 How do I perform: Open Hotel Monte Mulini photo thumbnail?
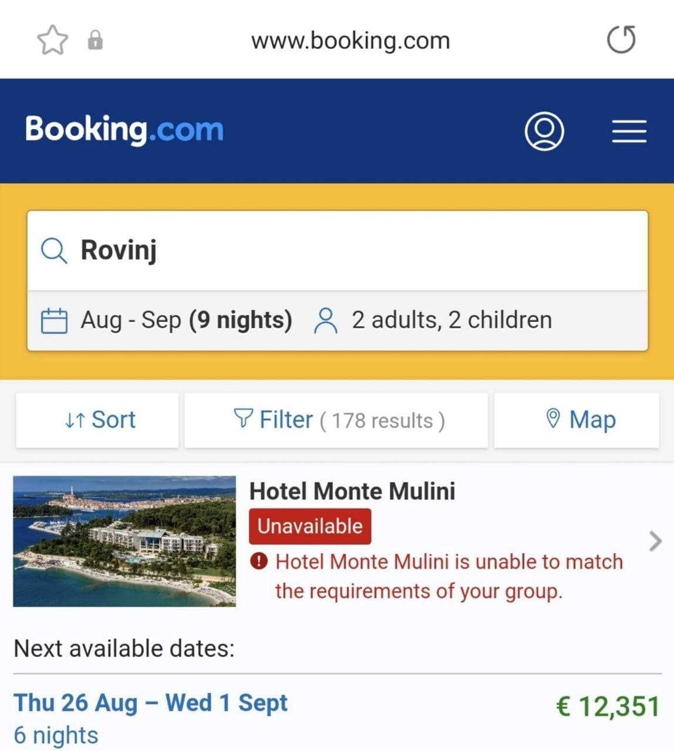tap(124, 541)
